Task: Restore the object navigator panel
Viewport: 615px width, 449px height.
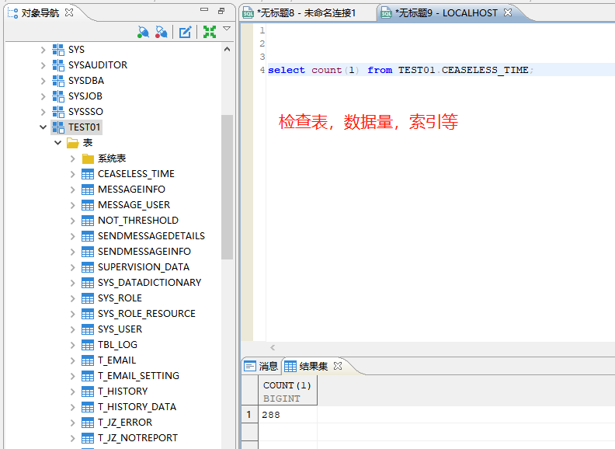Action: (221, 11)
